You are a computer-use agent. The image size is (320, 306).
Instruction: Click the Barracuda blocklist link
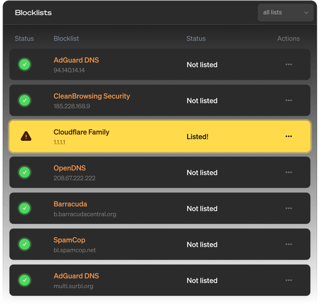pos(70,204)
